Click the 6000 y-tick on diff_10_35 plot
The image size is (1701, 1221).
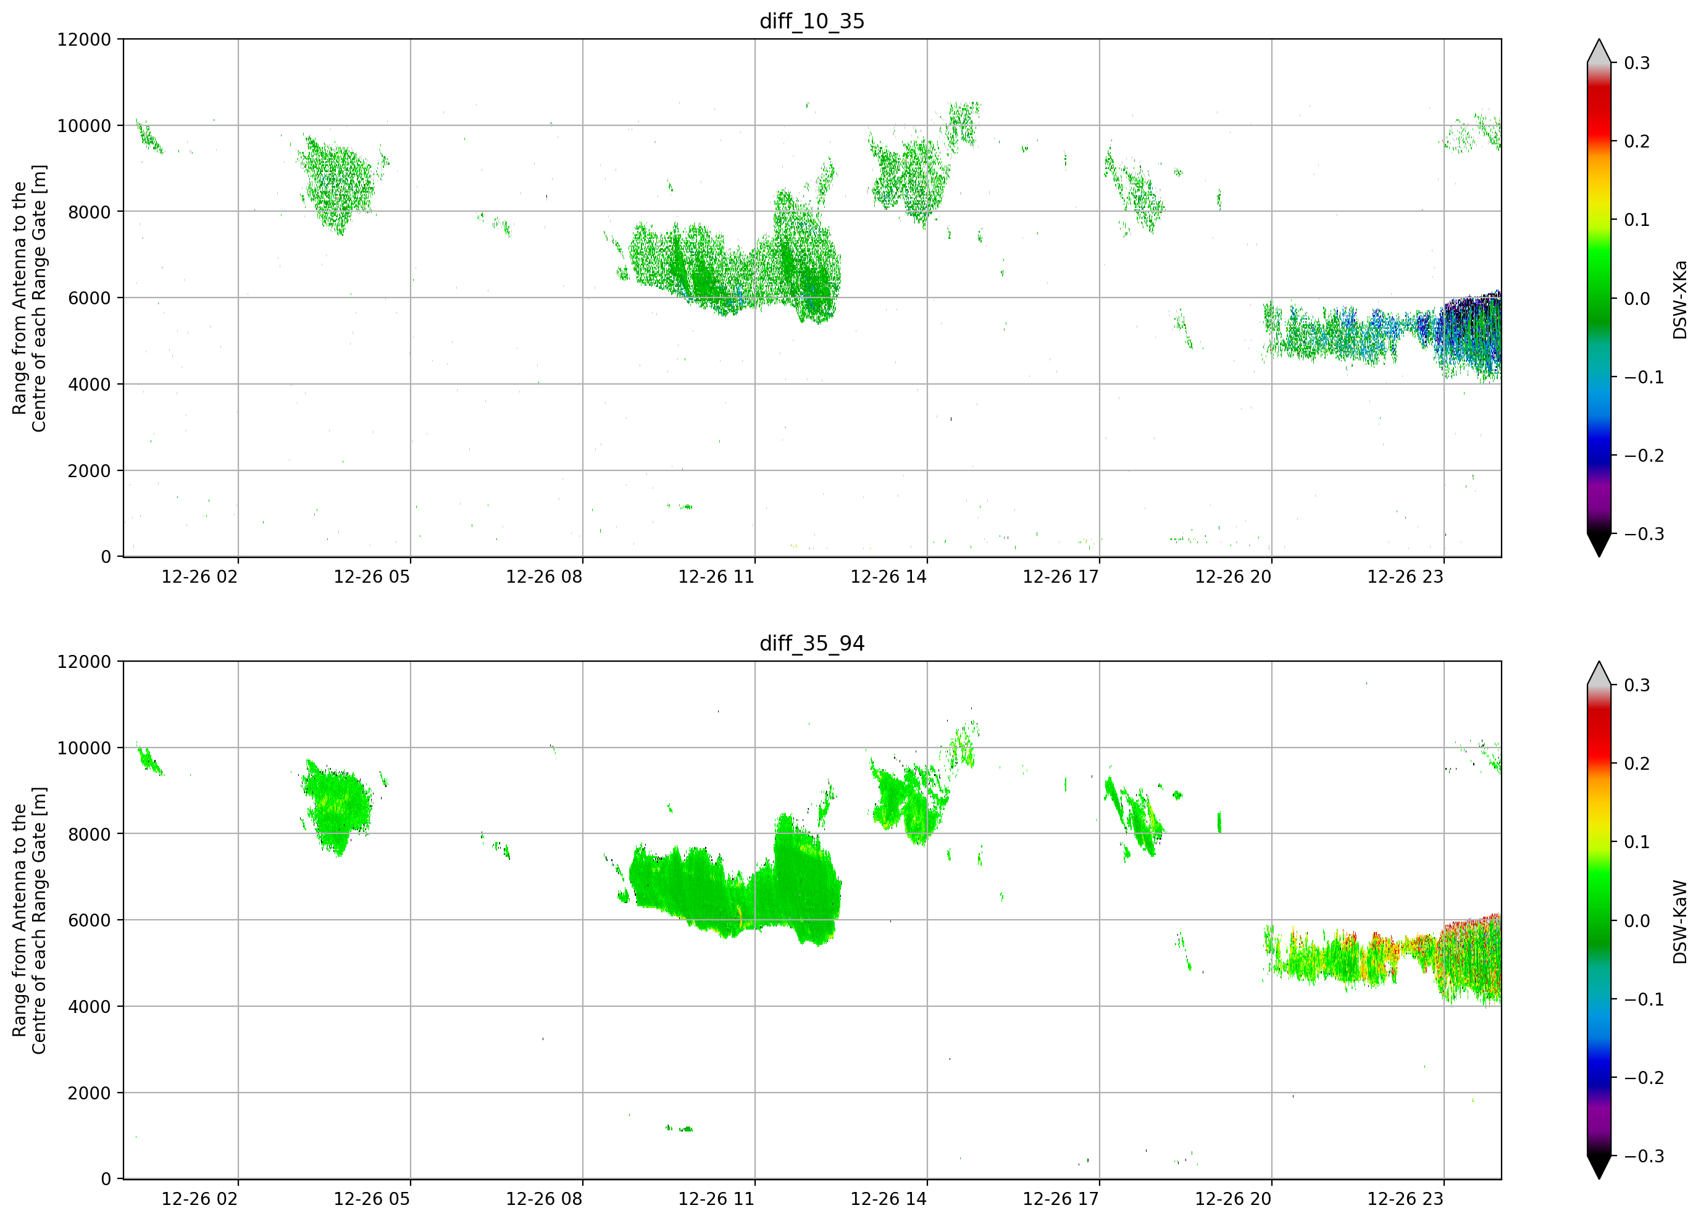(90, 298)
